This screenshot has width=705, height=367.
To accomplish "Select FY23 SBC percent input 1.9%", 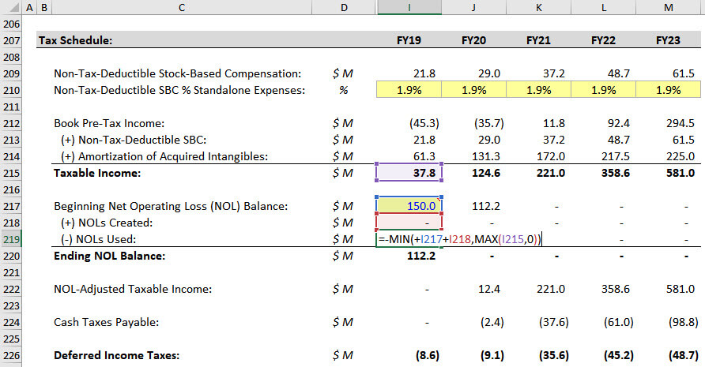I will pyautogui.click(x=668, y=90).
